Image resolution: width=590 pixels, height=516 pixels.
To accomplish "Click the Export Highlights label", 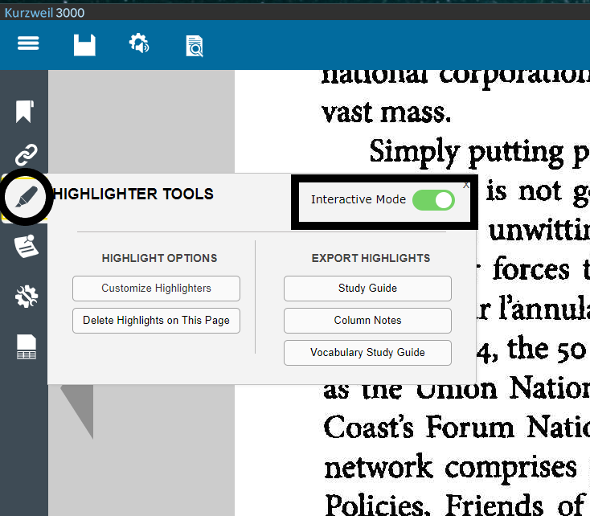I will point(371,258).
